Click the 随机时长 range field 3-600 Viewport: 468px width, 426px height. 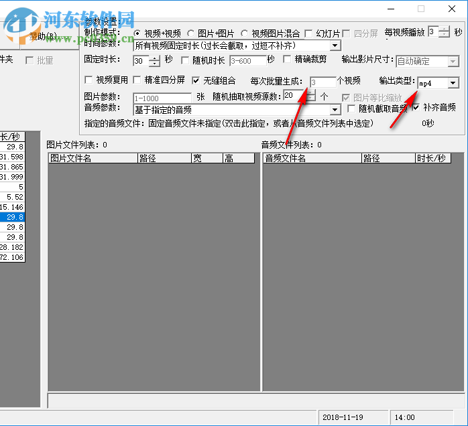[247, 61]
